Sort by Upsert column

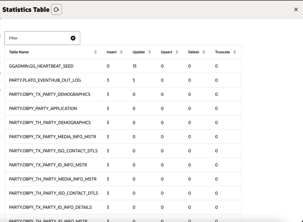(177, 52)
